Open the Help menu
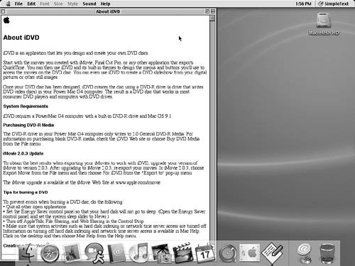Screen dimensions: 355x266 105,4
